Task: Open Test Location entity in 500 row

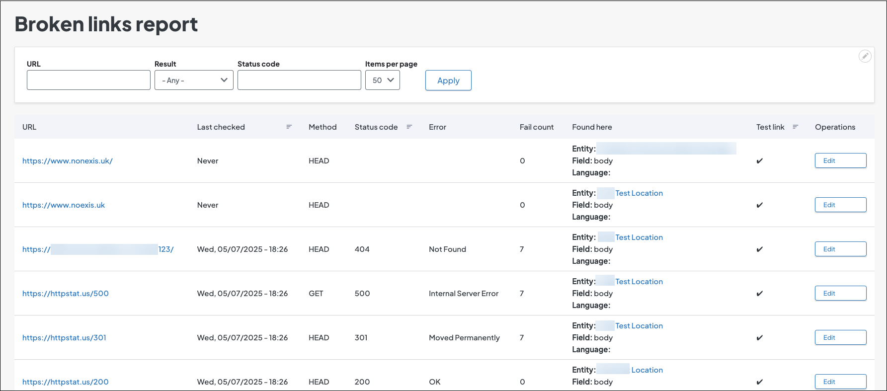Action: click(x=639, y=282)
